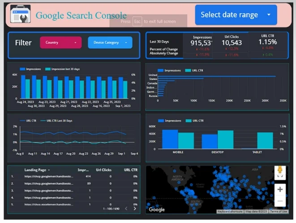The height and width of the screenshot is (223, 296).
Task: Open the Select date range dropdown
Action: point(236,15)
